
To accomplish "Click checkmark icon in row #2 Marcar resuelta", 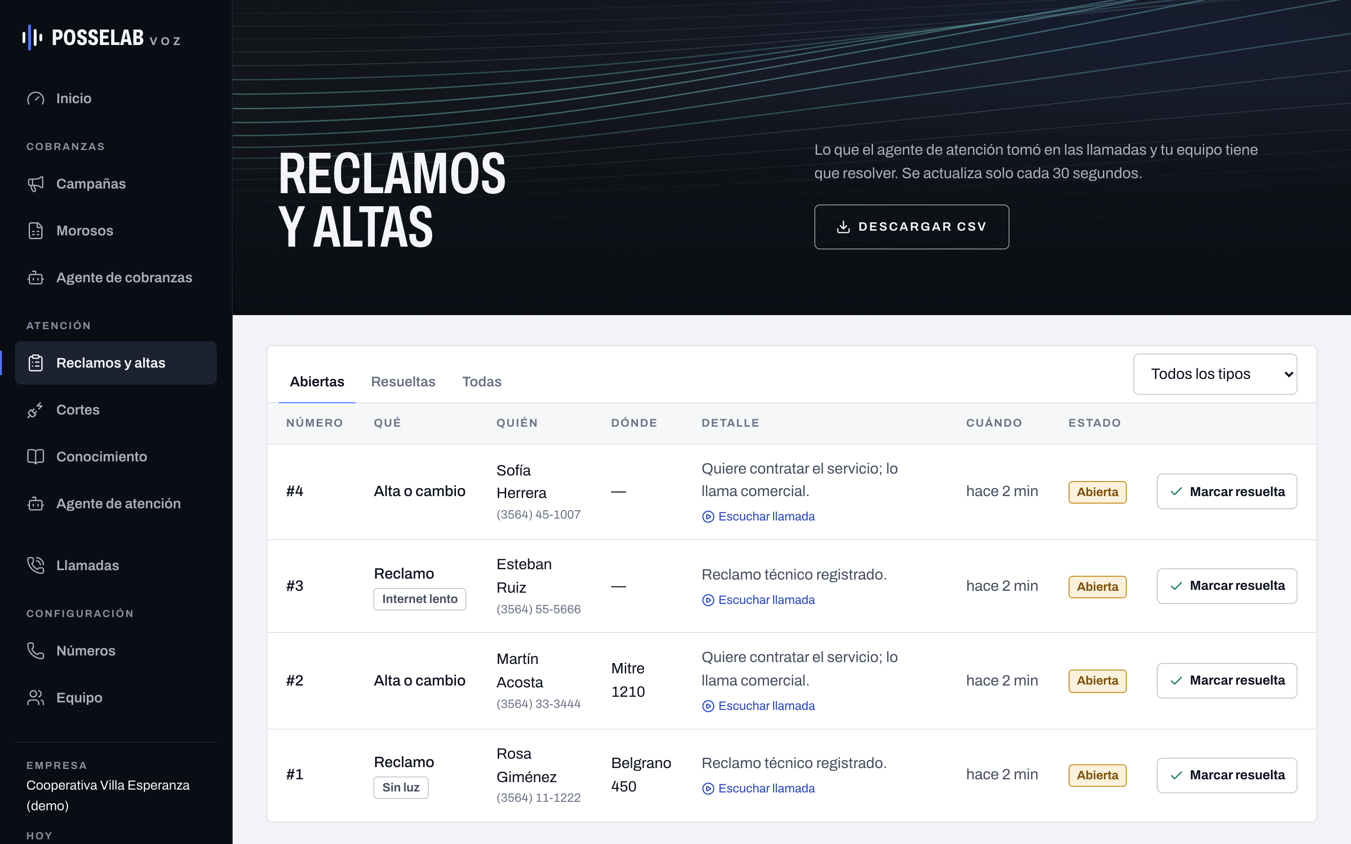I will (1176, 680).
